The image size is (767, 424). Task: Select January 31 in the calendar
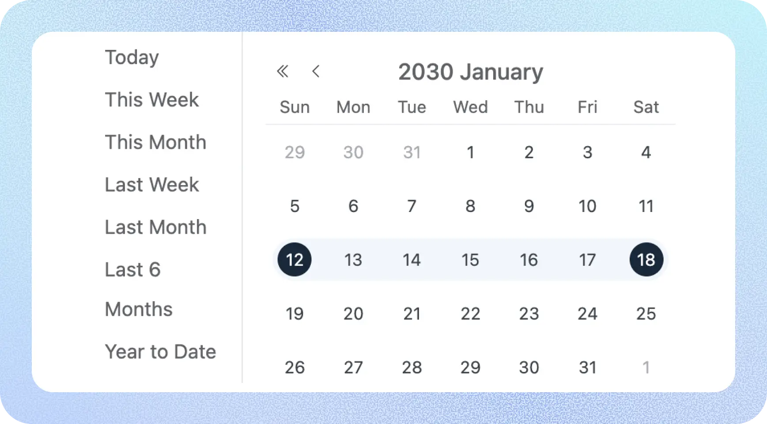pyautogui.click(x=587, y=367)
